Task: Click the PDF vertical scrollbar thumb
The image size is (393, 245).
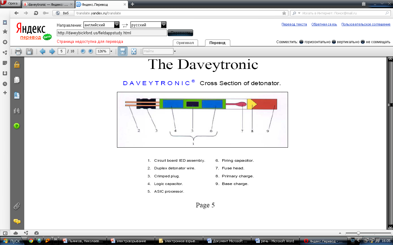Action: pos(390,105)
